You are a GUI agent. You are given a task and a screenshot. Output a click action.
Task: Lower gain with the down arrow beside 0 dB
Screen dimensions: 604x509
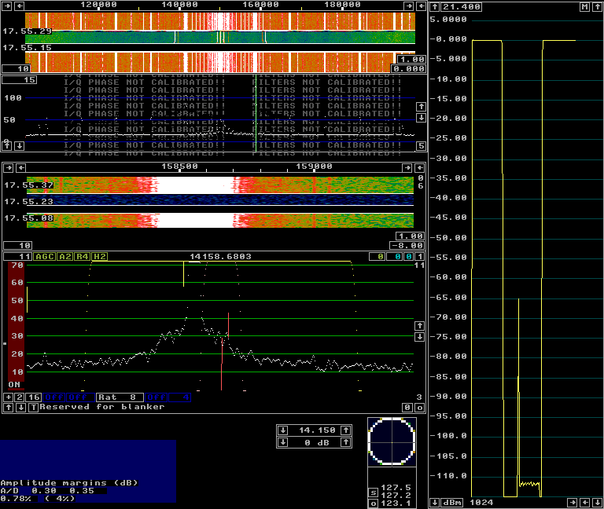pyautogui.click(x=283, y=442)
